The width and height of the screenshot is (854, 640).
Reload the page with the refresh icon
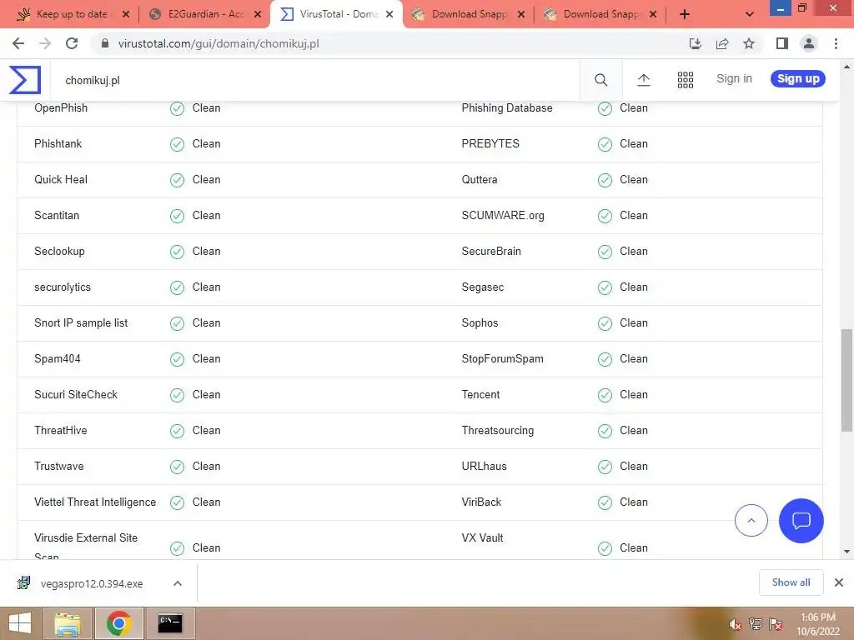(x=72, y=43)
